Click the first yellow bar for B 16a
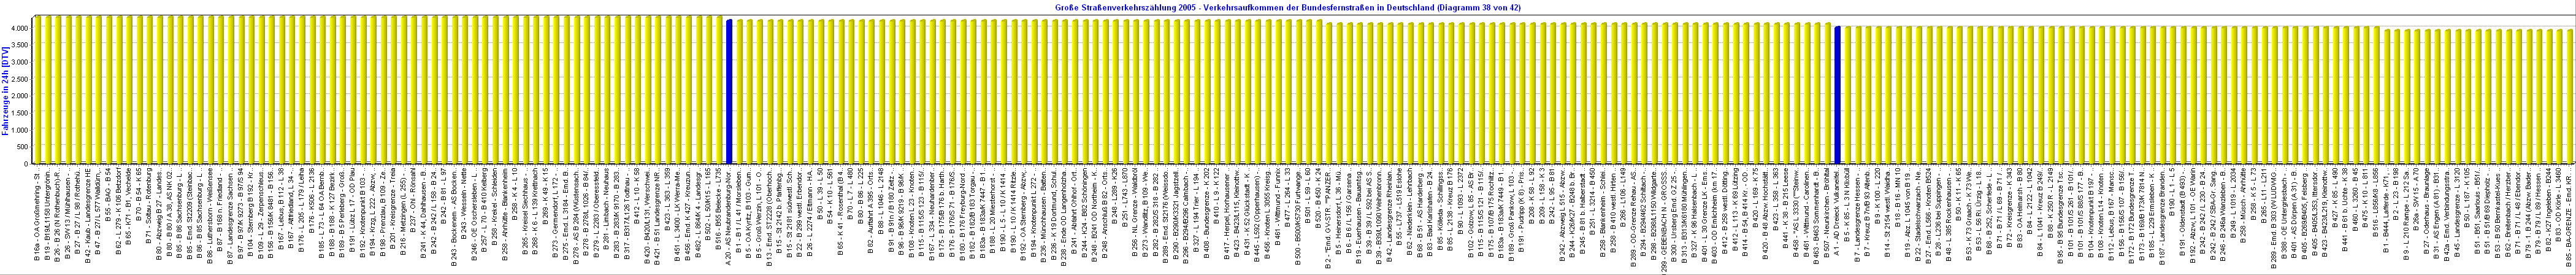 (37, 90)
